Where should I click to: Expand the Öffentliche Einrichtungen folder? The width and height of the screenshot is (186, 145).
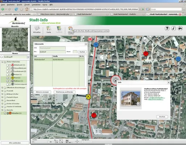[x=2, y=88]
